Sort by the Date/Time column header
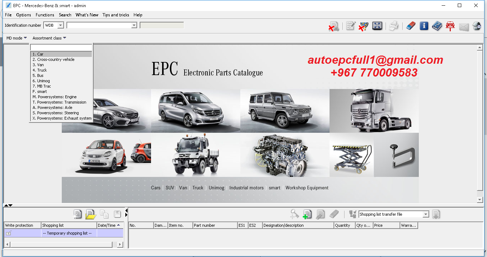 pos(110,225)
